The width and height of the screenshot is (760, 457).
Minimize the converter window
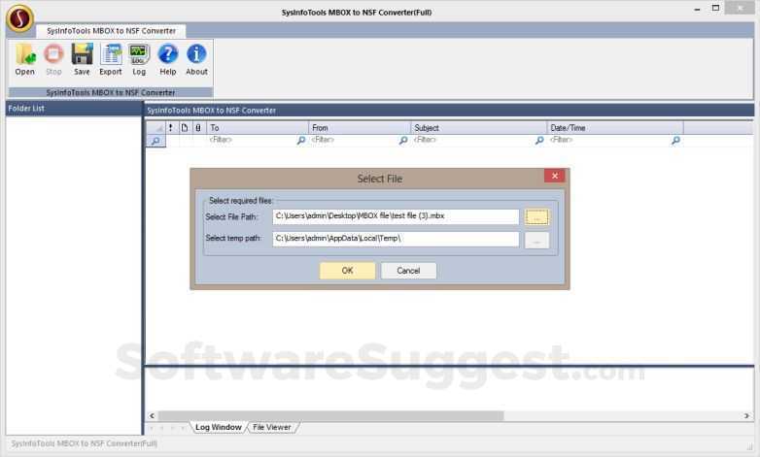tap(697, 9)
